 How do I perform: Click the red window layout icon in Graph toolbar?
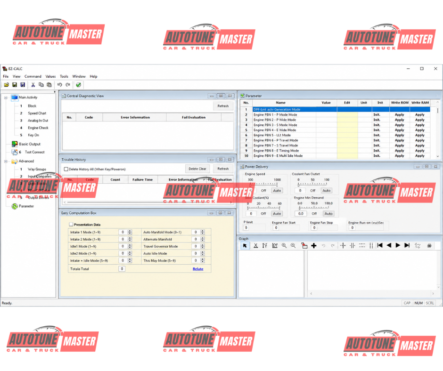(x=304, y=246)
